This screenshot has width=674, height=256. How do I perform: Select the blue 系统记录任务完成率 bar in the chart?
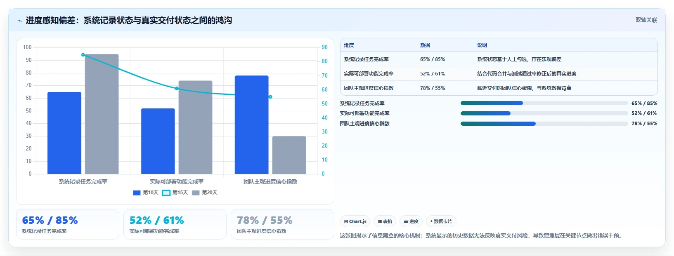coord(64,133)
